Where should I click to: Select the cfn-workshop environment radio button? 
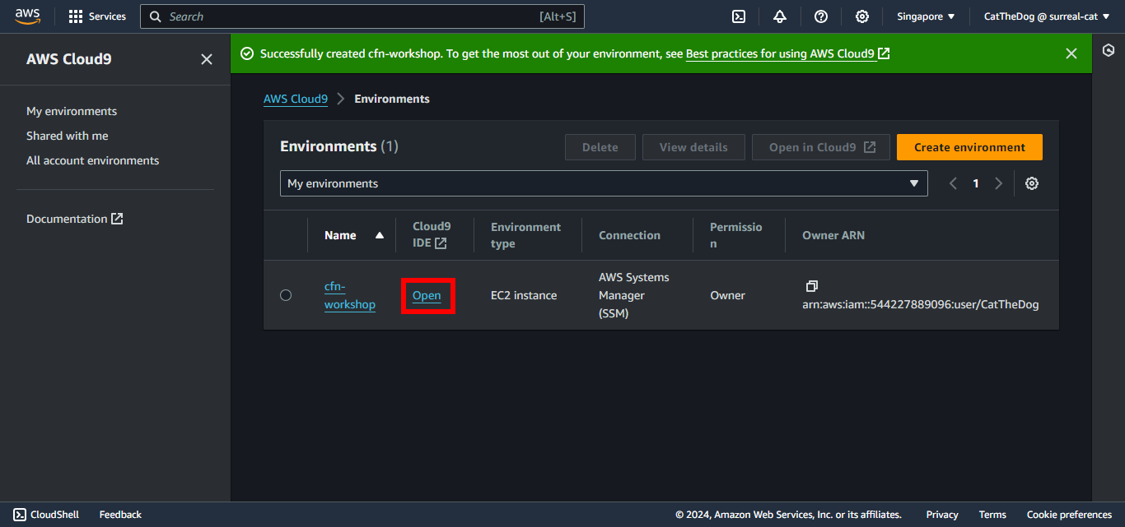pyautogui.click(x=286, y=295)
